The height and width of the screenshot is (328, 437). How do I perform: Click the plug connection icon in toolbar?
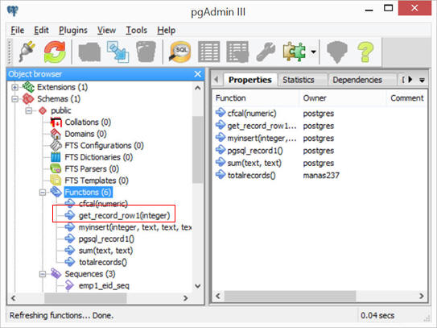coord(27,52)
